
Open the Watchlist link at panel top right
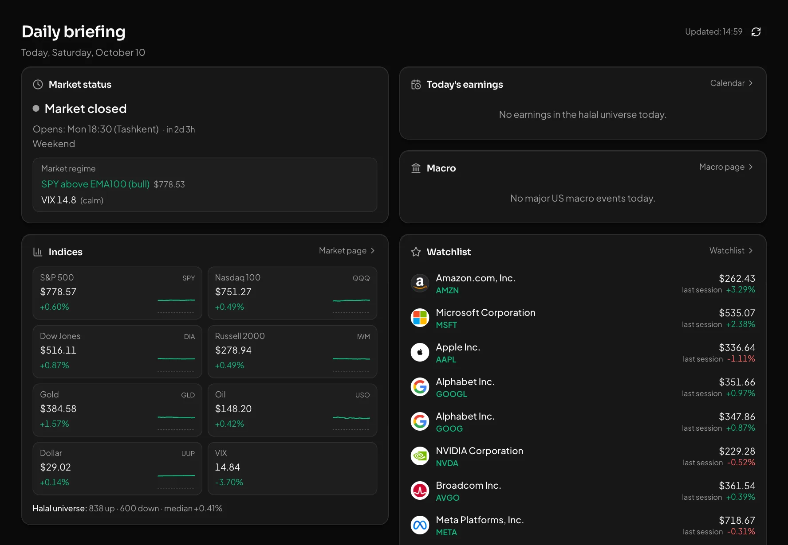pyautogui.click(x=731, y=250)
